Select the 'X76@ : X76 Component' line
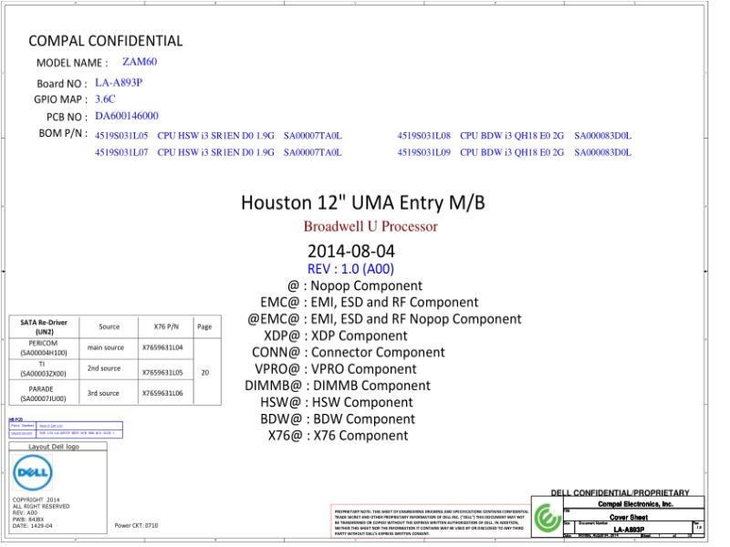Viewport: 730px width, 547px height. click(338, 436)
